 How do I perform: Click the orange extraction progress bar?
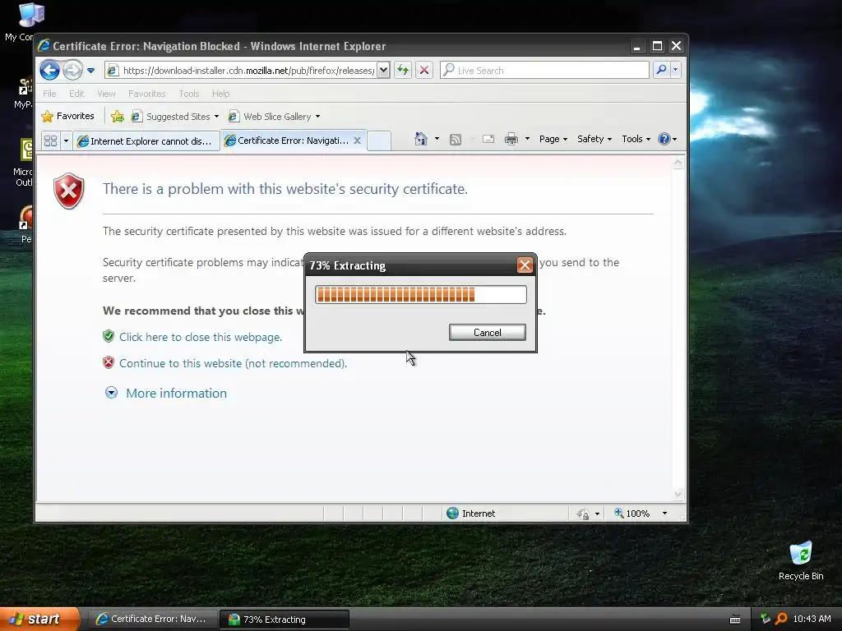pos(420,294)
